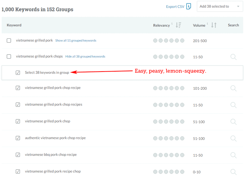Screen dimensions: 244x176
Task: Expand Show all 11 grouped keywords
Action: click(76, 41)
